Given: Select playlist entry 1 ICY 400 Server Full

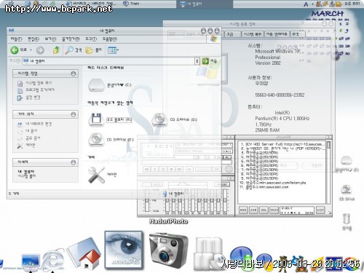Looking at the screenshot, I should (x=282, y=144).
